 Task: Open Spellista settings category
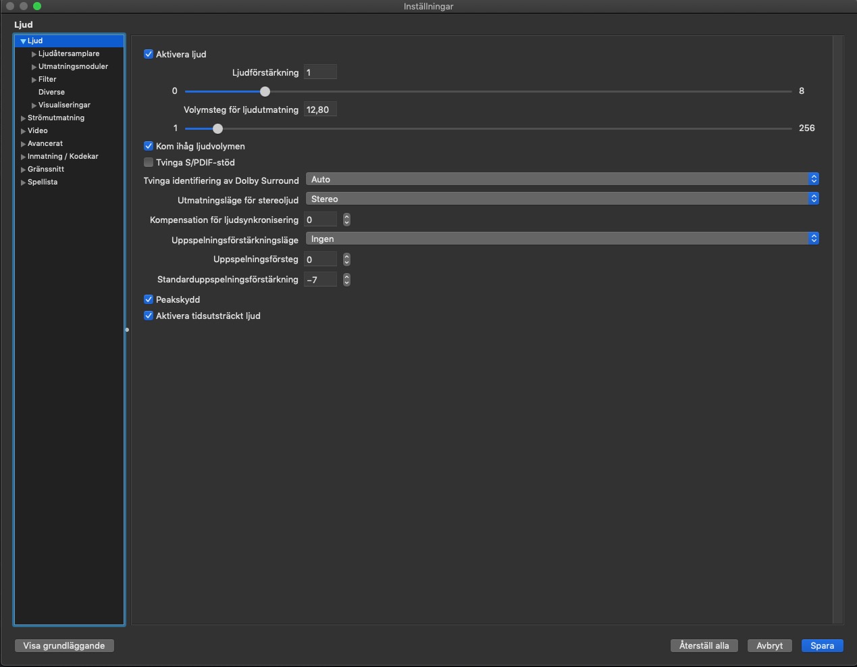(x=43, y=182)
